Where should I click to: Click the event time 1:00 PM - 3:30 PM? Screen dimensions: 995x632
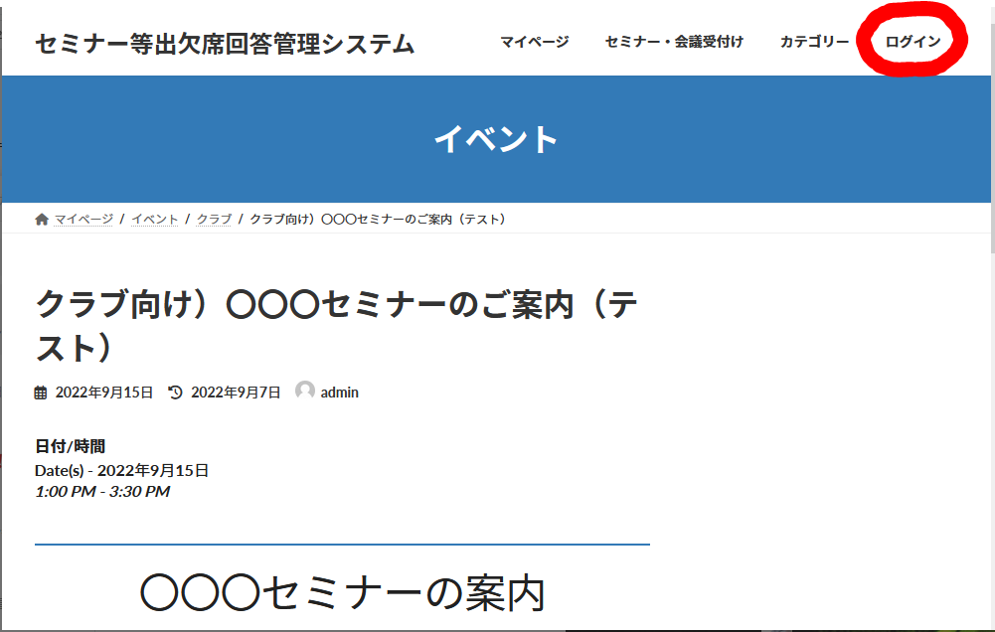click(102, 491)
